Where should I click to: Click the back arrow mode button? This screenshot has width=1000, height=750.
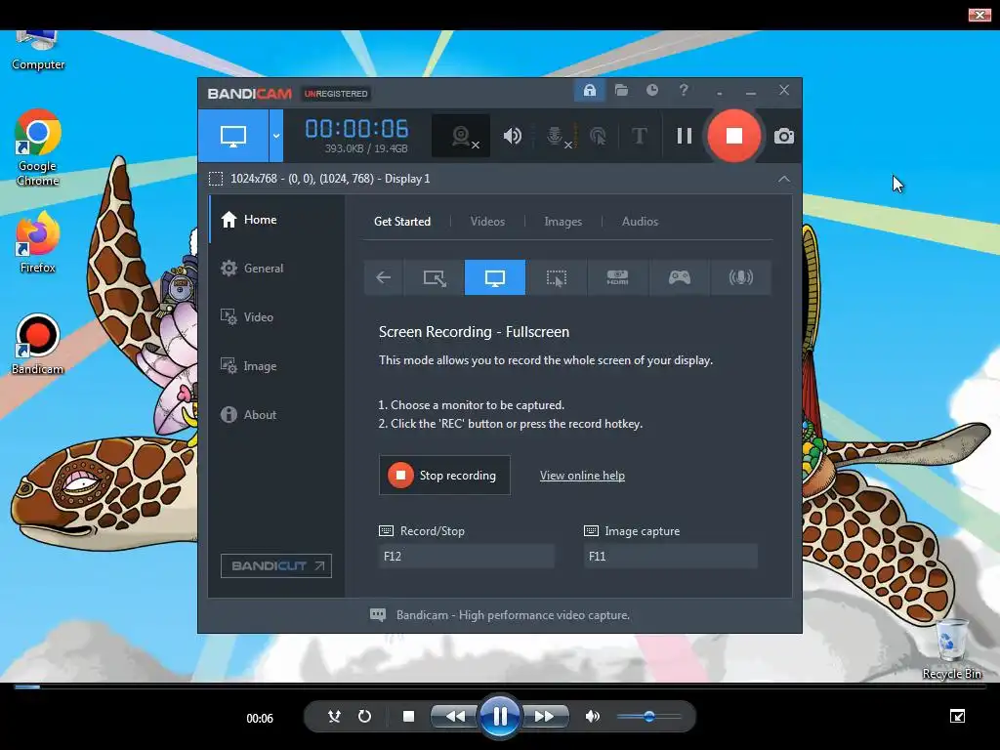383,277
